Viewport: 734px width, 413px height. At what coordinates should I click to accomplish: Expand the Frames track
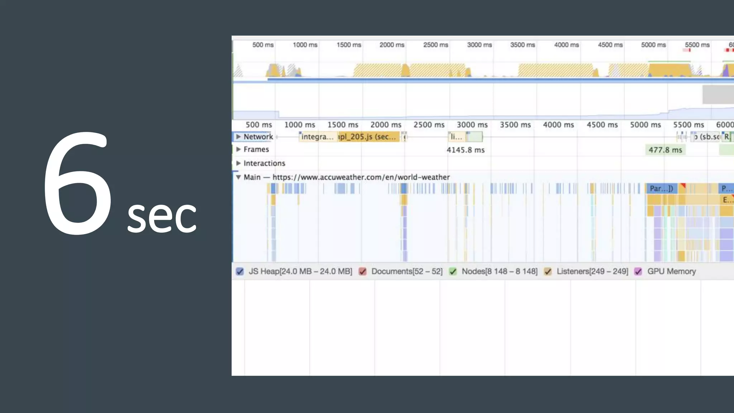coord(238,149)
